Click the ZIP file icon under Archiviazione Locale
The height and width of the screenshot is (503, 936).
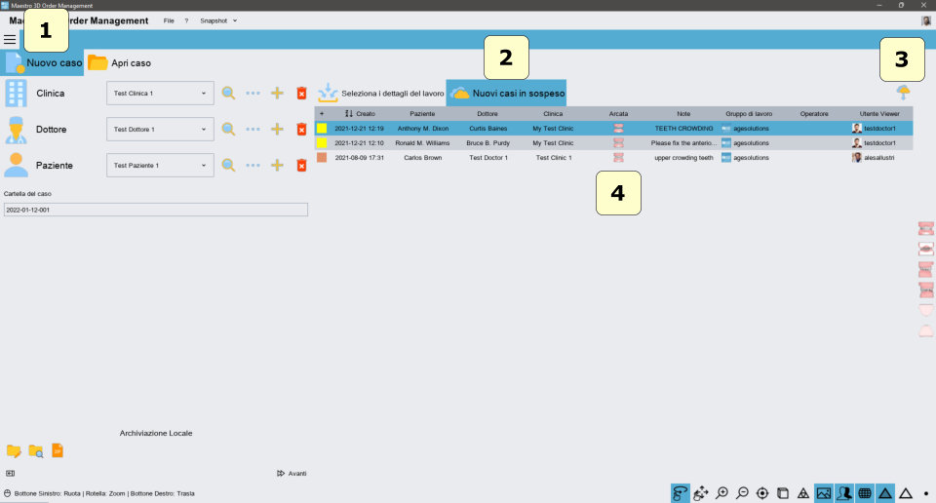(x=58, y=450)
